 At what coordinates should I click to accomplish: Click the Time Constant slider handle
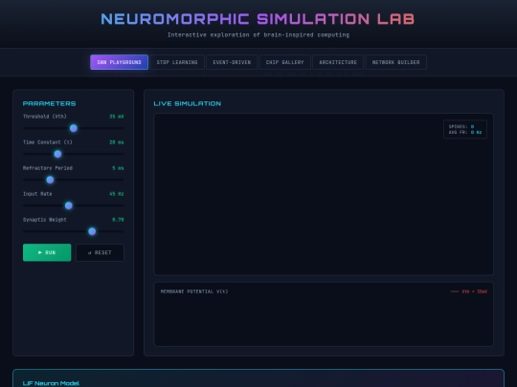click(x=57, y=154)
